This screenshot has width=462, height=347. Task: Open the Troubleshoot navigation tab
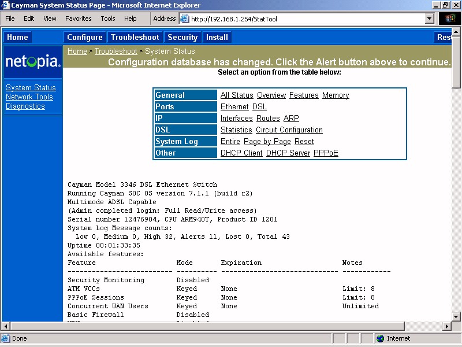(135, 37)
